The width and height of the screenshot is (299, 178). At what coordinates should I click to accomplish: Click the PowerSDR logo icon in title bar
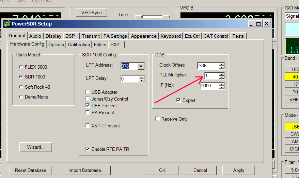pyautogui.click(x=7, y=24)
